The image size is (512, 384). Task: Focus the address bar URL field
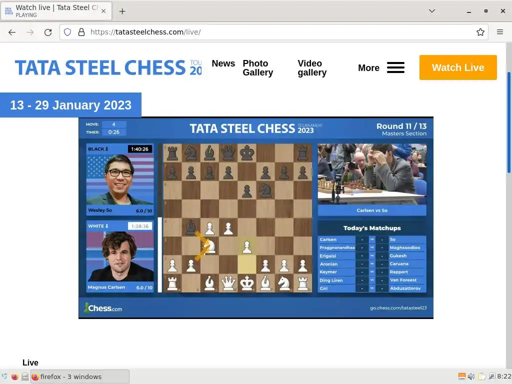tap(273, 32)
